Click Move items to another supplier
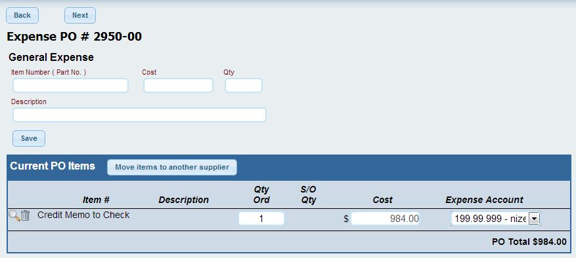Screen dimensions: 576x258 172,167
